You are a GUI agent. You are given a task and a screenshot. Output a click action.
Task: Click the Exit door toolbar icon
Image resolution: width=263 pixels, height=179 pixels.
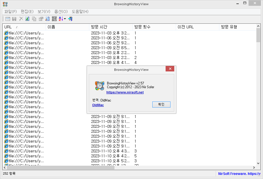pyautogui.click(x=70, y=19)
